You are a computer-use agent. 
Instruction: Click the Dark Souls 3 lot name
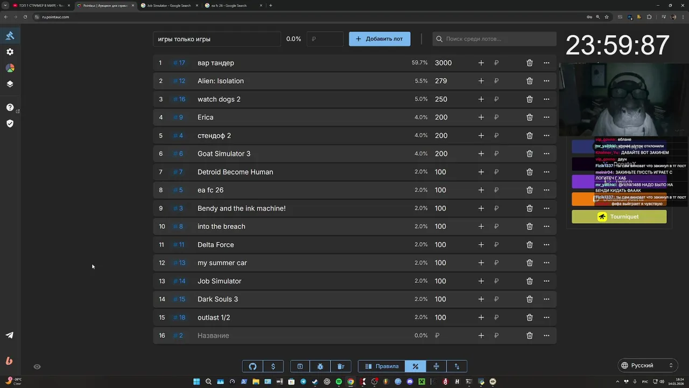click(x=218, y=299)
